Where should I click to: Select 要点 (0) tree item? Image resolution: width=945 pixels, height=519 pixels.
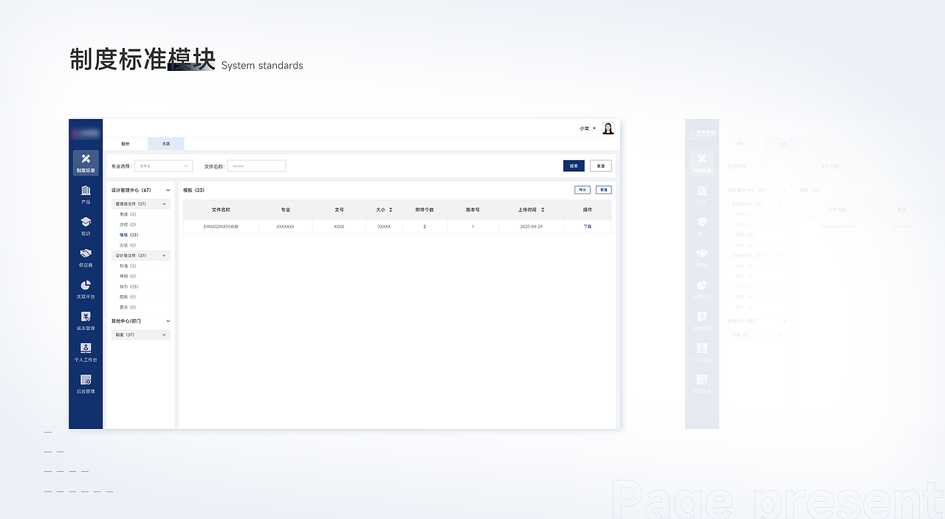[x=128, y=307]
